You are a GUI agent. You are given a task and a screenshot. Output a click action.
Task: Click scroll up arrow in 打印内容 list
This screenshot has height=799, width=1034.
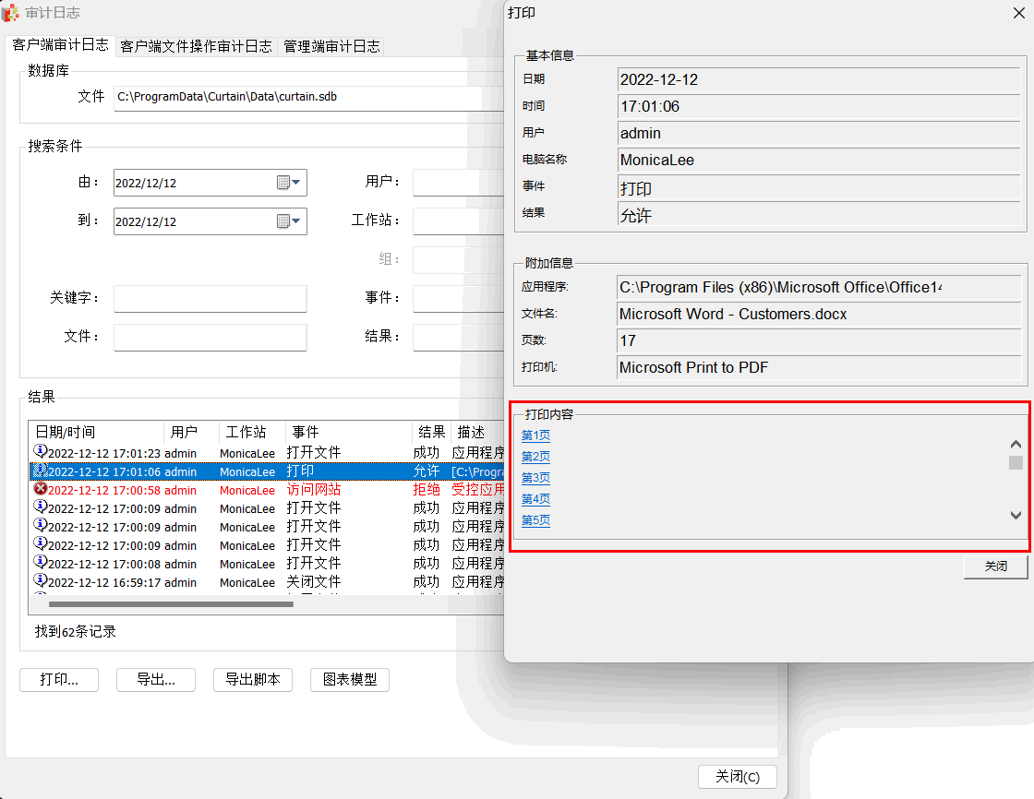coord(1016,445)
